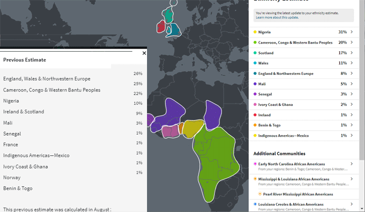Open Early North Carolina African Americans community

coord(291,164)
